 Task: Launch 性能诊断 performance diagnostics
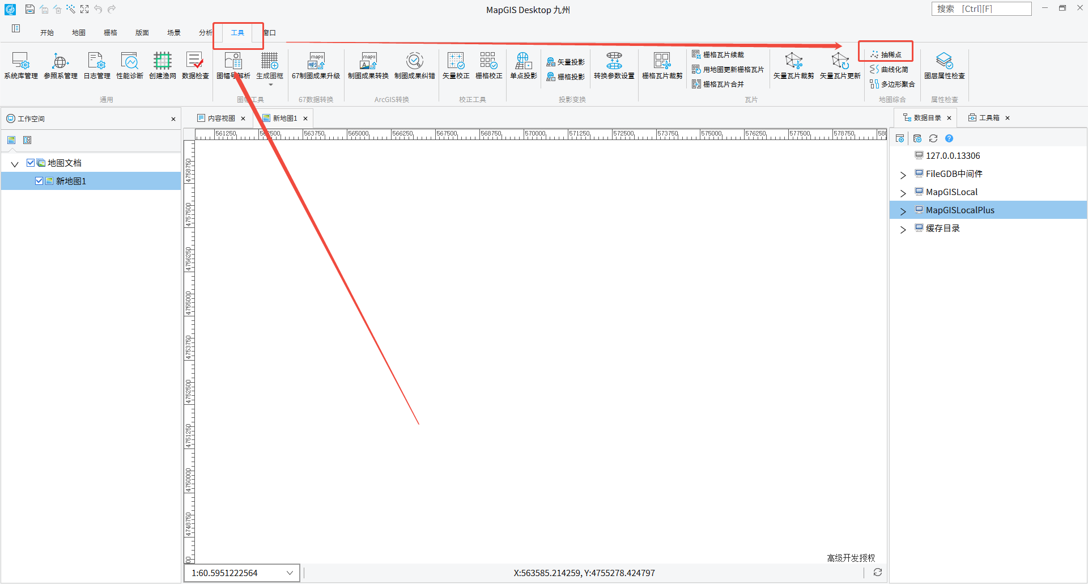tap(130, 65)
